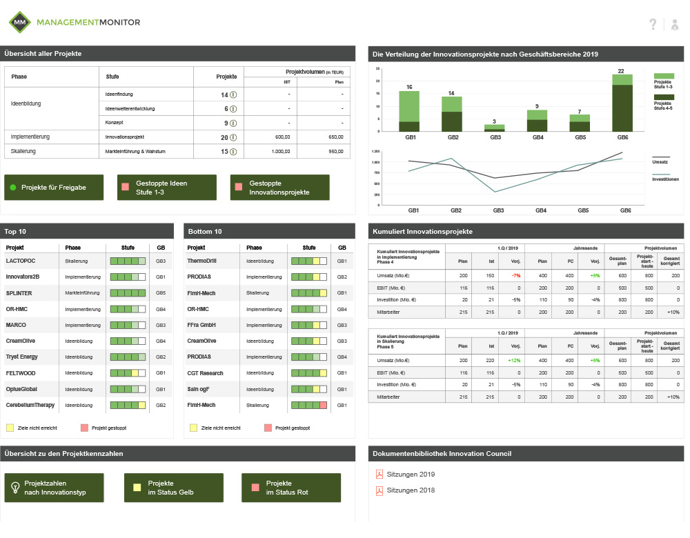This screenshot has height=538, width=690.
Task: Click the +12% Umsatz value, Phase 5
Action: pyautogui.click(x=515, y=361)
